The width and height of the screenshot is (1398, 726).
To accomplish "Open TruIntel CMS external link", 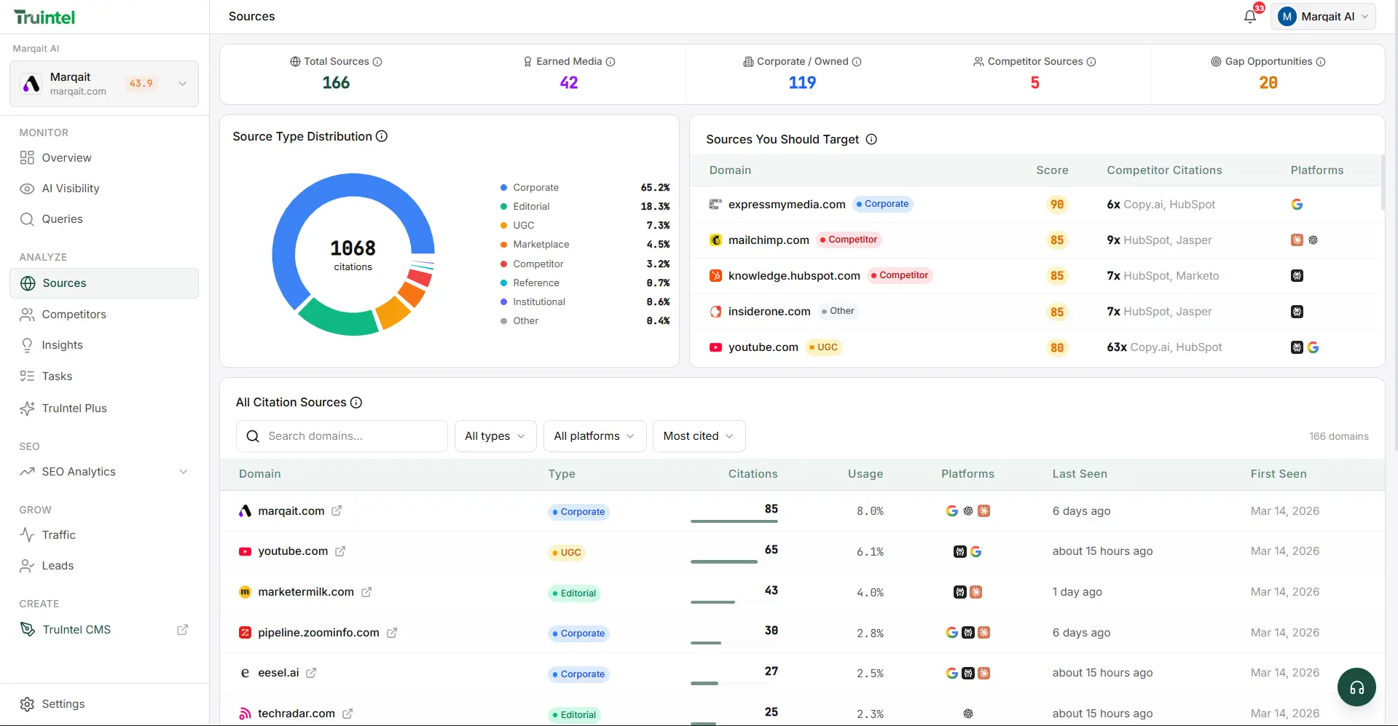I will (x=181, y=629).
